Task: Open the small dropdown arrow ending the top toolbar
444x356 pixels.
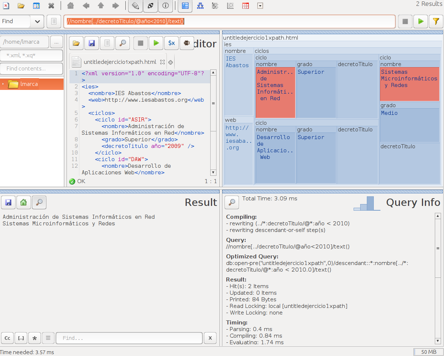Action: [260, 6]
